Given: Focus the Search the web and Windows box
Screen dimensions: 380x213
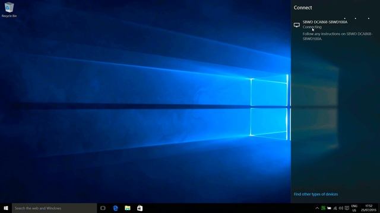Looking at the screenshot, I should coord(54,208).
